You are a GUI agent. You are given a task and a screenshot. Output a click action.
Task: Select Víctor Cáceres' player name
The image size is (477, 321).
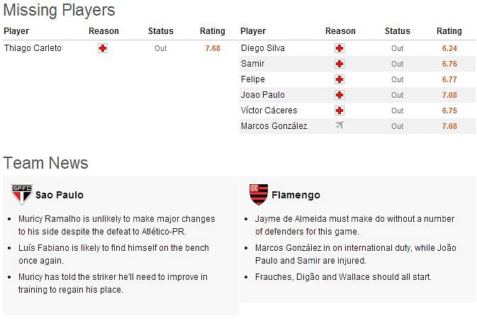[269, 111]
